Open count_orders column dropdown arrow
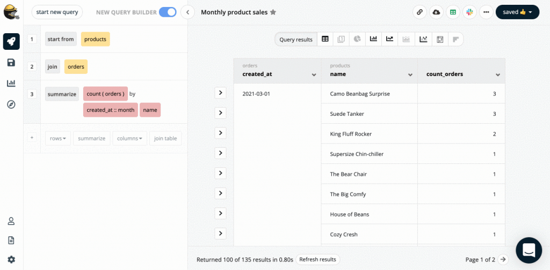550x270 pixels. click(498, 75)
